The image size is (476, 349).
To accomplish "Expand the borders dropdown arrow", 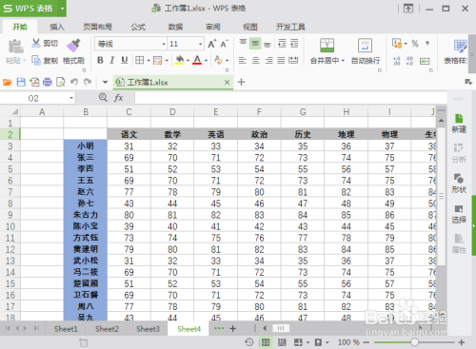I will (149, 60).
